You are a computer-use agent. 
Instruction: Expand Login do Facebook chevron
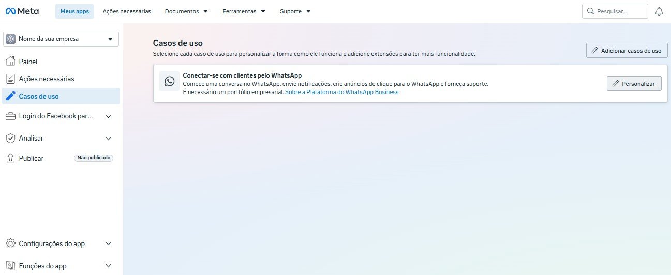coord(108,116)
